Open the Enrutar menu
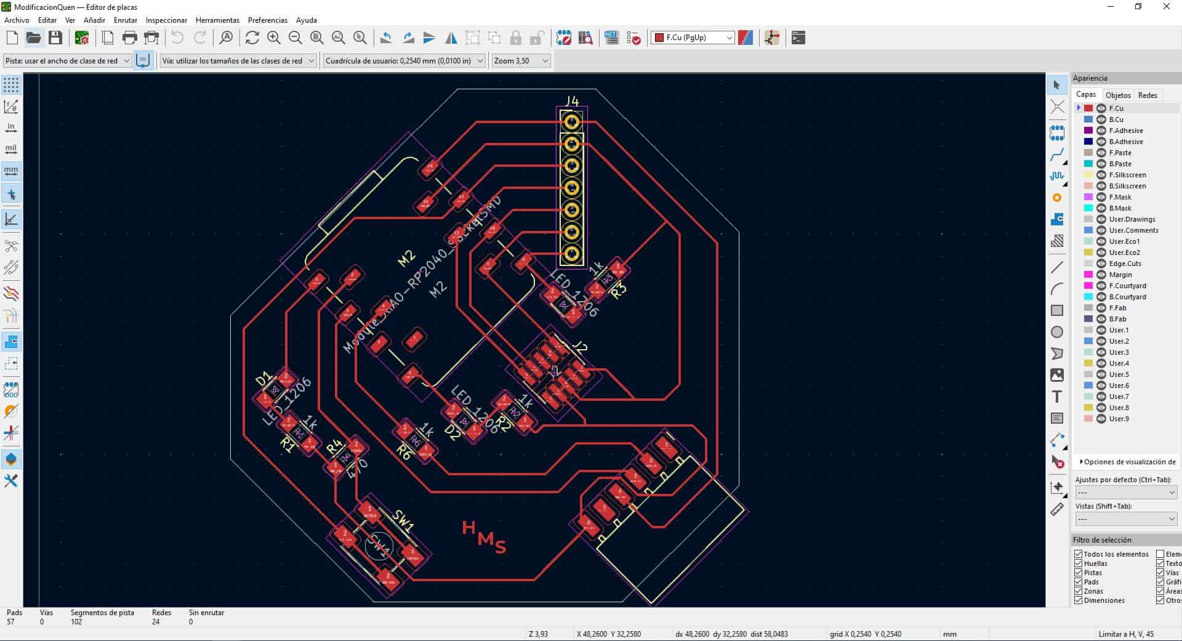Image resolution: width=1182 pixels, height=641 pixels. (x=126, y=20)
